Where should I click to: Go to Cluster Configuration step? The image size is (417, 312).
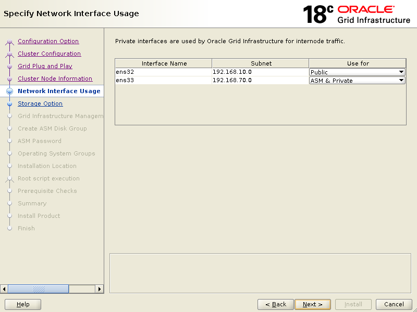point(49,54)
